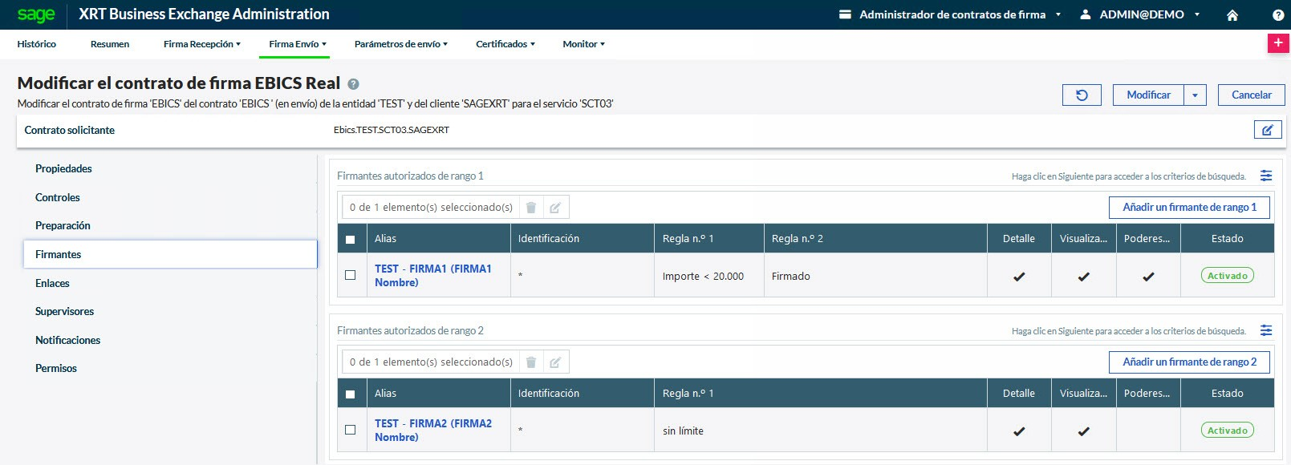Open filter settings for rango 1 signers
Image resolution: width=1291 pixels, height=465 pixels.
point(1266,176)
